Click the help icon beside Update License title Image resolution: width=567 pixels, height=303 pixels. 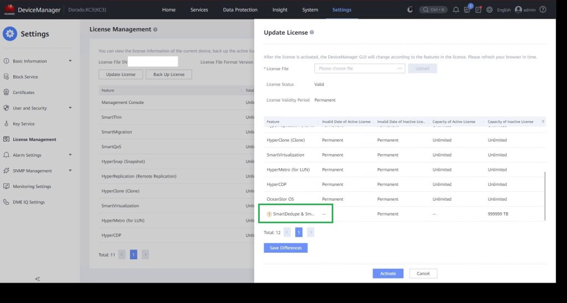click(x=312, y=33)
